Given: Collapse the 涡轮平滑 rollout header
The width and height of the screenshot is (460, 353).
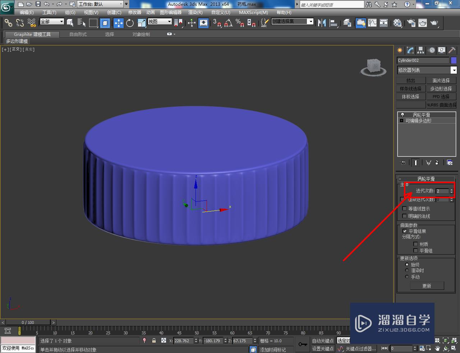Looking at the screenshot, I should [426, 179].
